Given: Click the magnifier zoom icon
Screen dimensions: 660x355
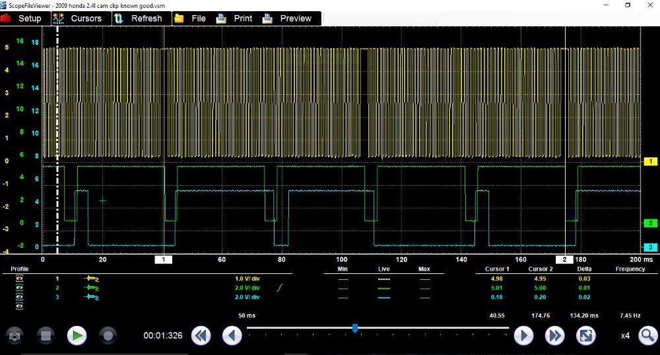Looking at the screenshot, I should pyautogui.click(x=648, y=336).
